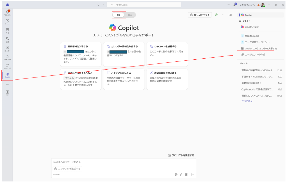The image size is (287, 184).
Task: Click the Copilot へメッセージを送る field
Action: click(124, 162)
